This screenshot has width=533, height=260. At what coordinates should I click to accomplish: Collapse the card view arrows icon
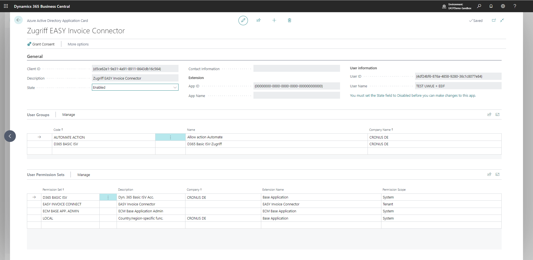(x=502, y=20)
